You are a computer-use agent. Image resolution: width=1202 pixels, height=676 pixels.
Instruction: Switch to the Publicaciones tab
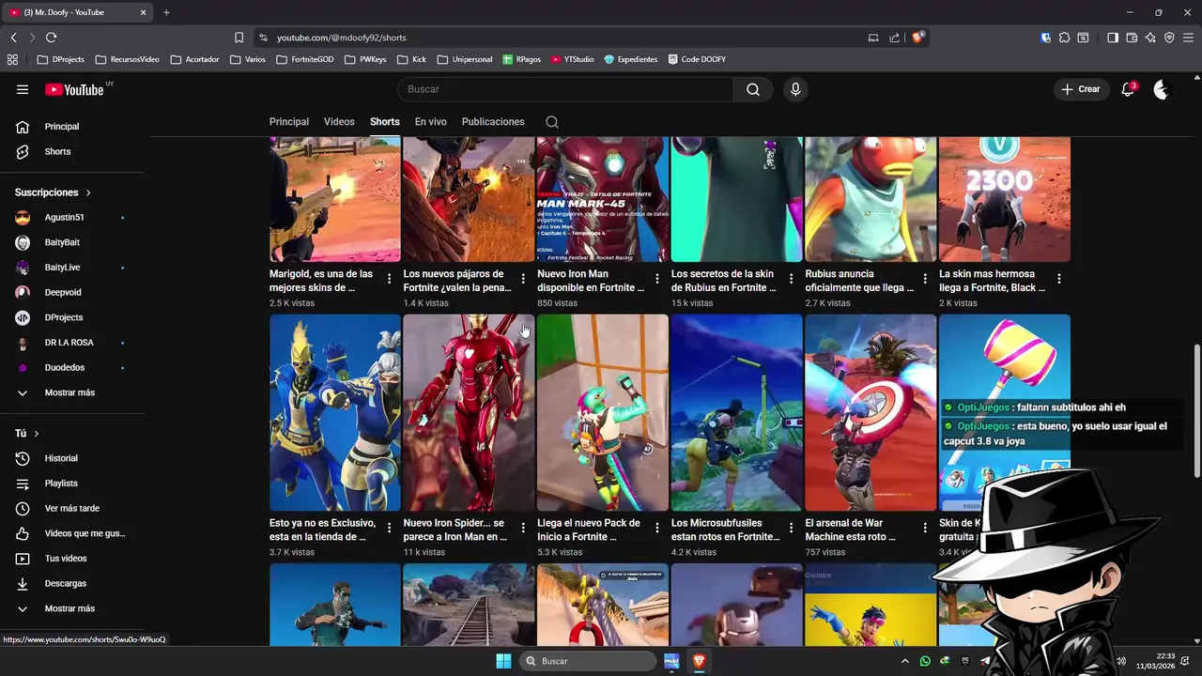[x=493, y=122]
